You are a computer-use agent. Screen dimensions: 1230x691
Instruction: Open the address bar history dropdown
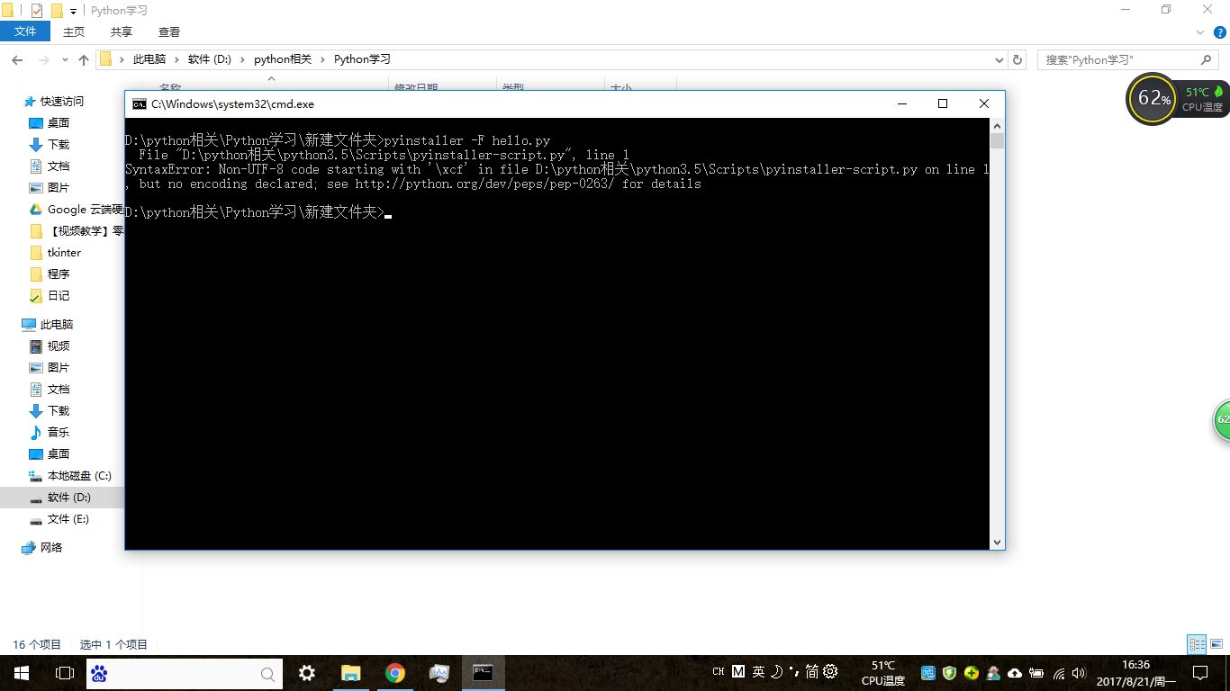click(999, 59)
